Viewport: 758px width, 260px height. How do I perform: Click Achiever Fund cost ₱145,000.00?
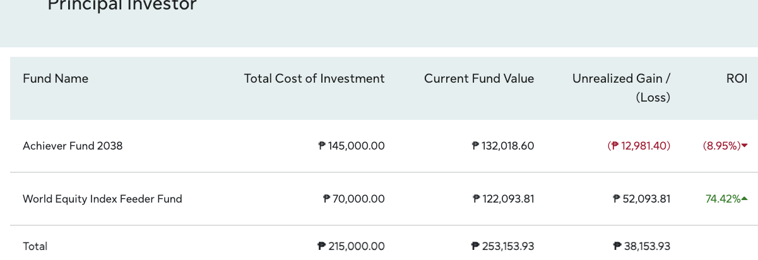[x=352, y=146]
